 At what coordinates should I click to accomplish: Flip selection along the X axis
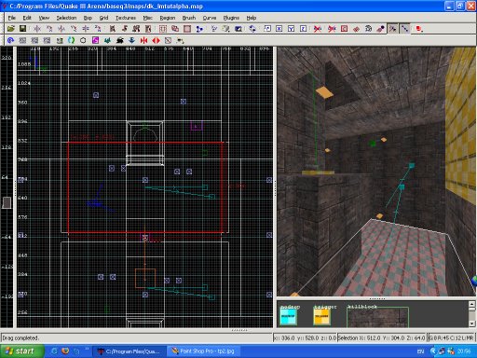(x=37, y=29)
